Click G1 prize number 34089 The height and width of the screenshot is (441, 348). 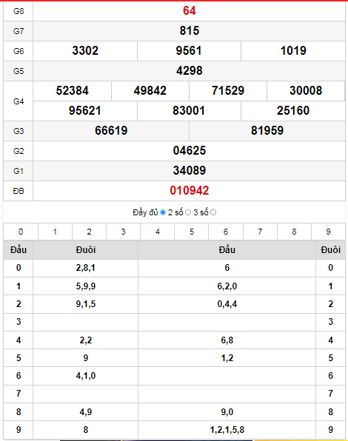(x=190, y=170)
